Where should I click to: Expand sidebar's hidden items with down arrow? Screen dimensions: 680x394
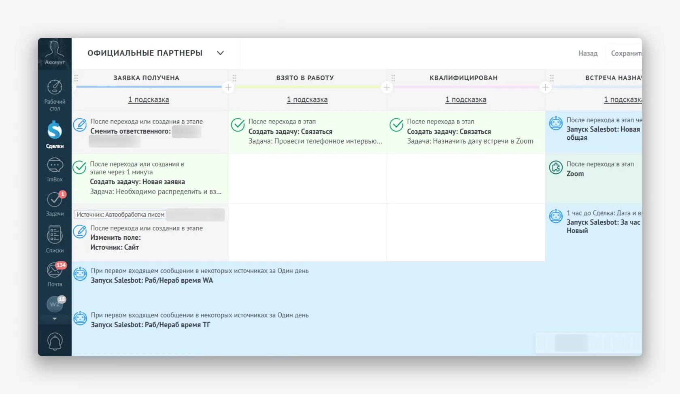[55, 319]
